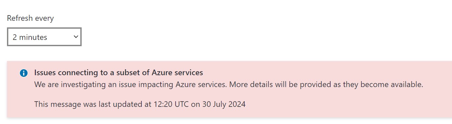Viewport: 452px width, 124px height.
Task: Click the word Azure in the bold heading
Action: pos(163,73)
